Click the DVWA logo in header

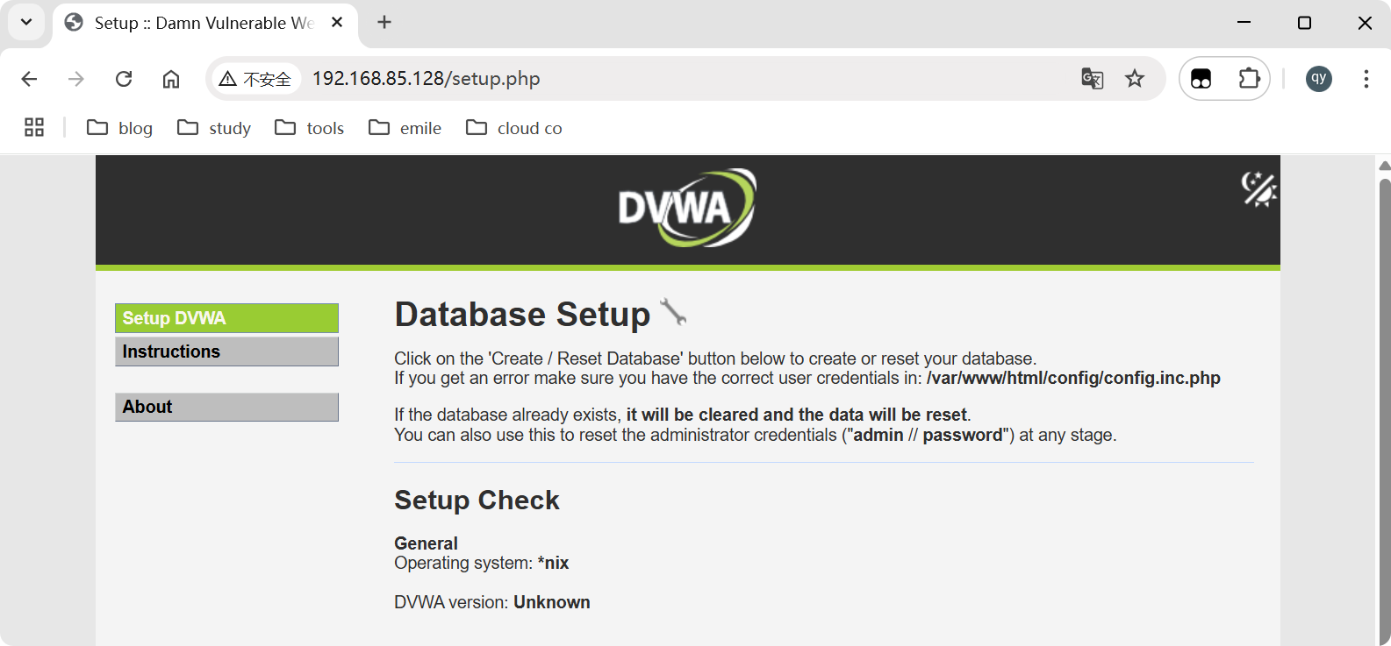tap(686, 208)
